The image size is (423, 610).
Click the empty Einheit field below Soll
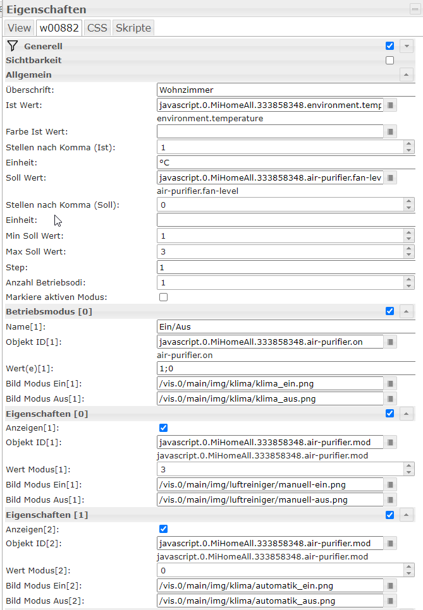pos(286,220)
